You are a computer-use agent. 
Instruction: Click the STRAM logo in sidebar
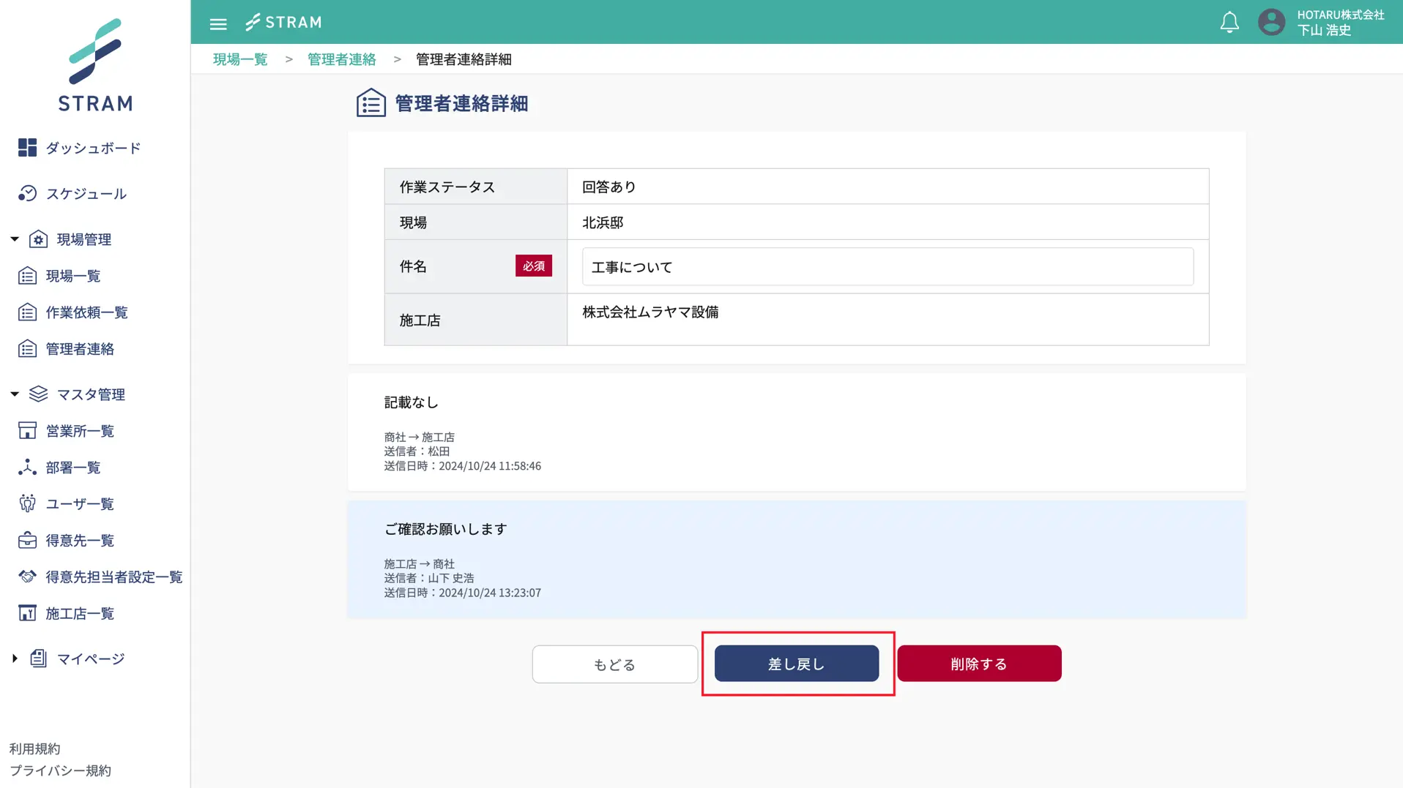[95, 65]
